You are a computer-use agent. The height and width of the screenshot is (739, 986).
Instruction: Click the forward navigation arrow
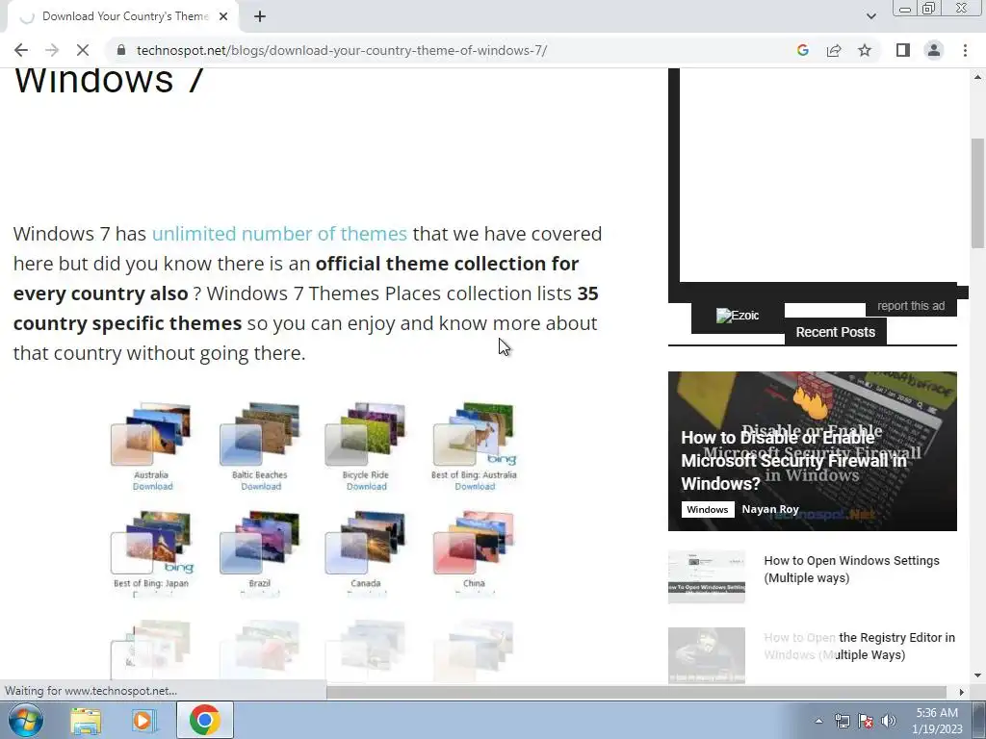[52, 50]
